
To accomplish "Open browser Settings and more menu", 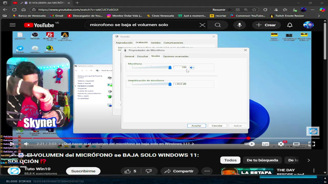I will pos(313,10).
